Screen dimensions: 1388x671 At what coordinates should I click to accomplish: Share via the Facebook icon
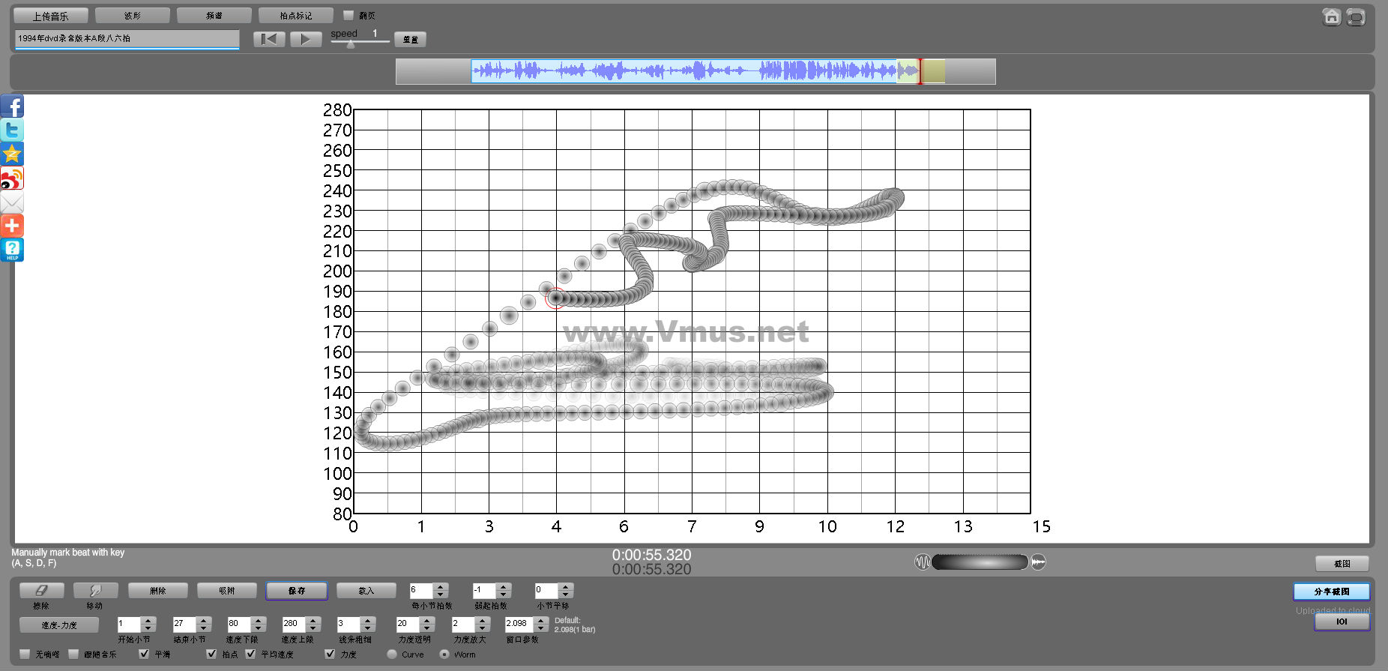(x=12, y=106)
